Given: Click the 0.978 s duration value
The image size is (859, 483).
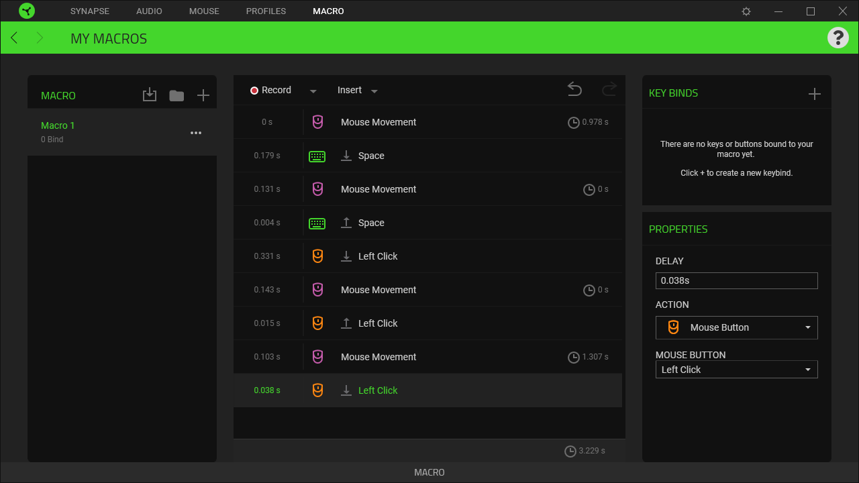Looking at the screenshot, I should (595, 122).
